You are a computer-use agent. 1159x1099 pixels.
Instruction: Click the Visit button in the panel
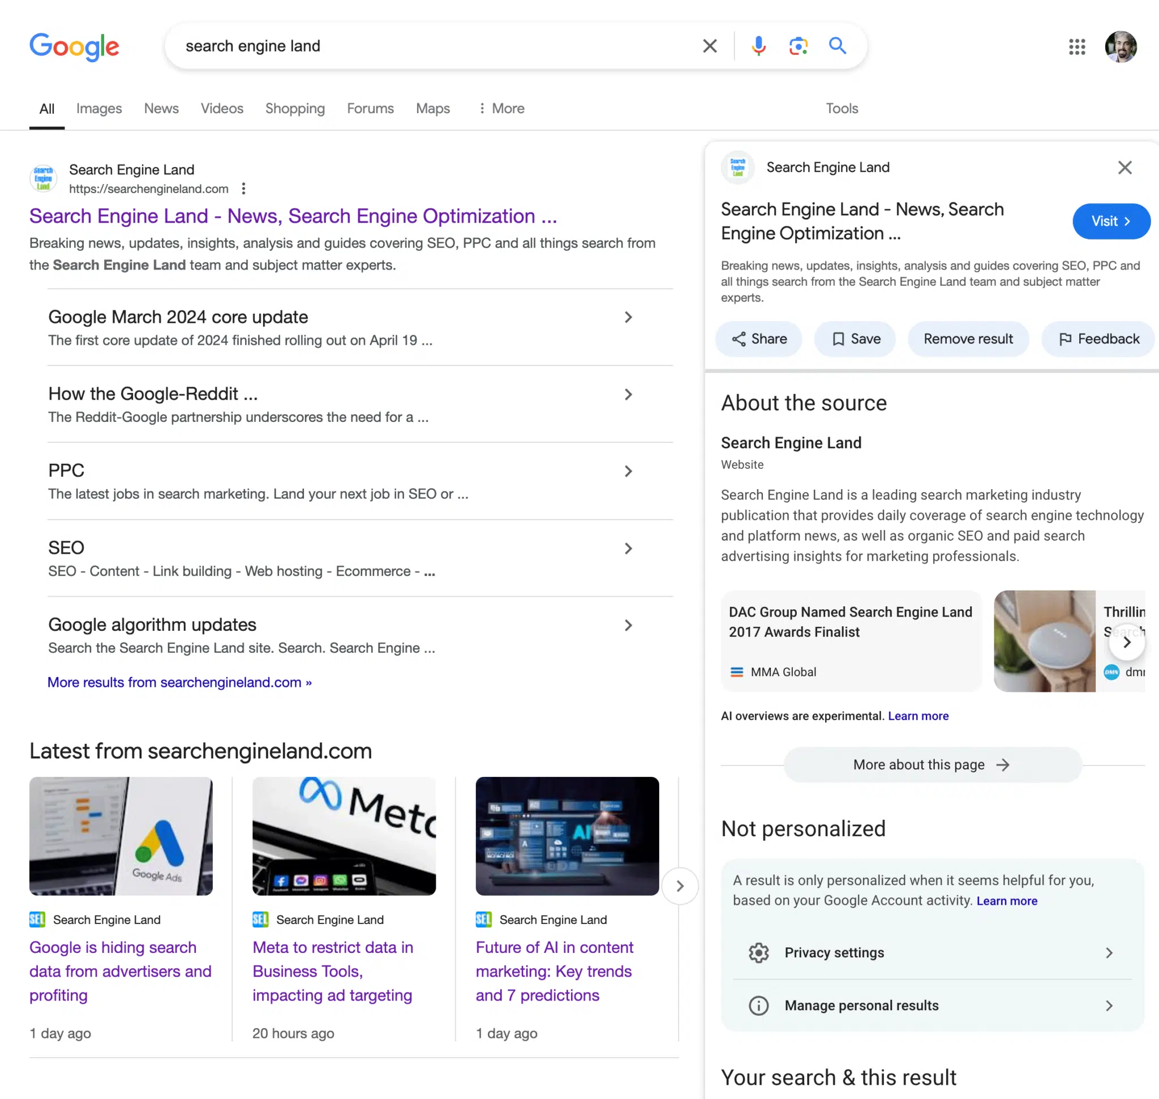point(1110,221)
